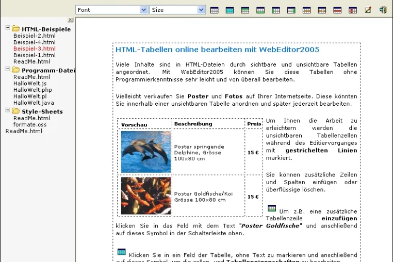Click the bold word 'Fotos' in paragraph
393x262 pixels.
(x=234, y=96)
